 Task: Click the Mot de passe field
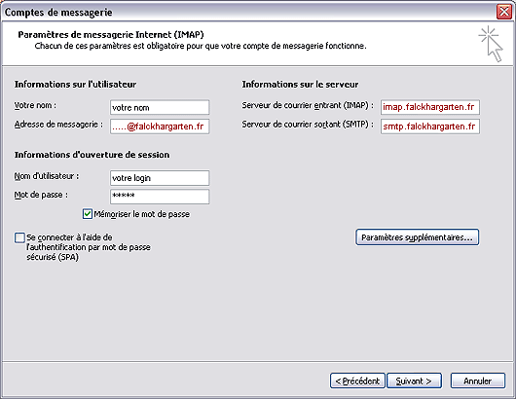click(160, 197)
